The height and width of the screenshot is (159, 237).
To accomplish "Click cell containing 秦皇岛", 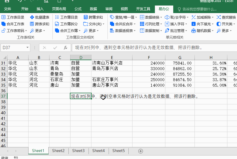I will 60,74.
